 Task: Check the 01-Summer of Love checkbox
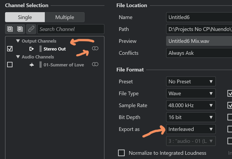pyautogui.click(x=10, y=65)
